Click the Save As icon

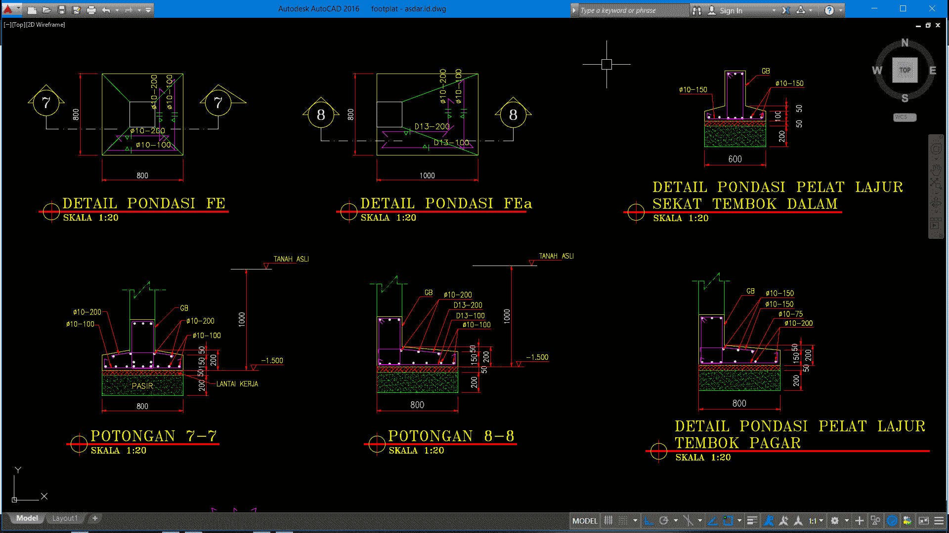[76, 10]
